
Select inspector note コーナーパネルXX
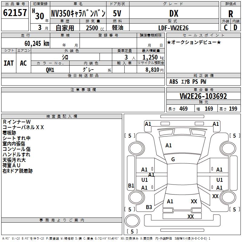click(23, 127)
